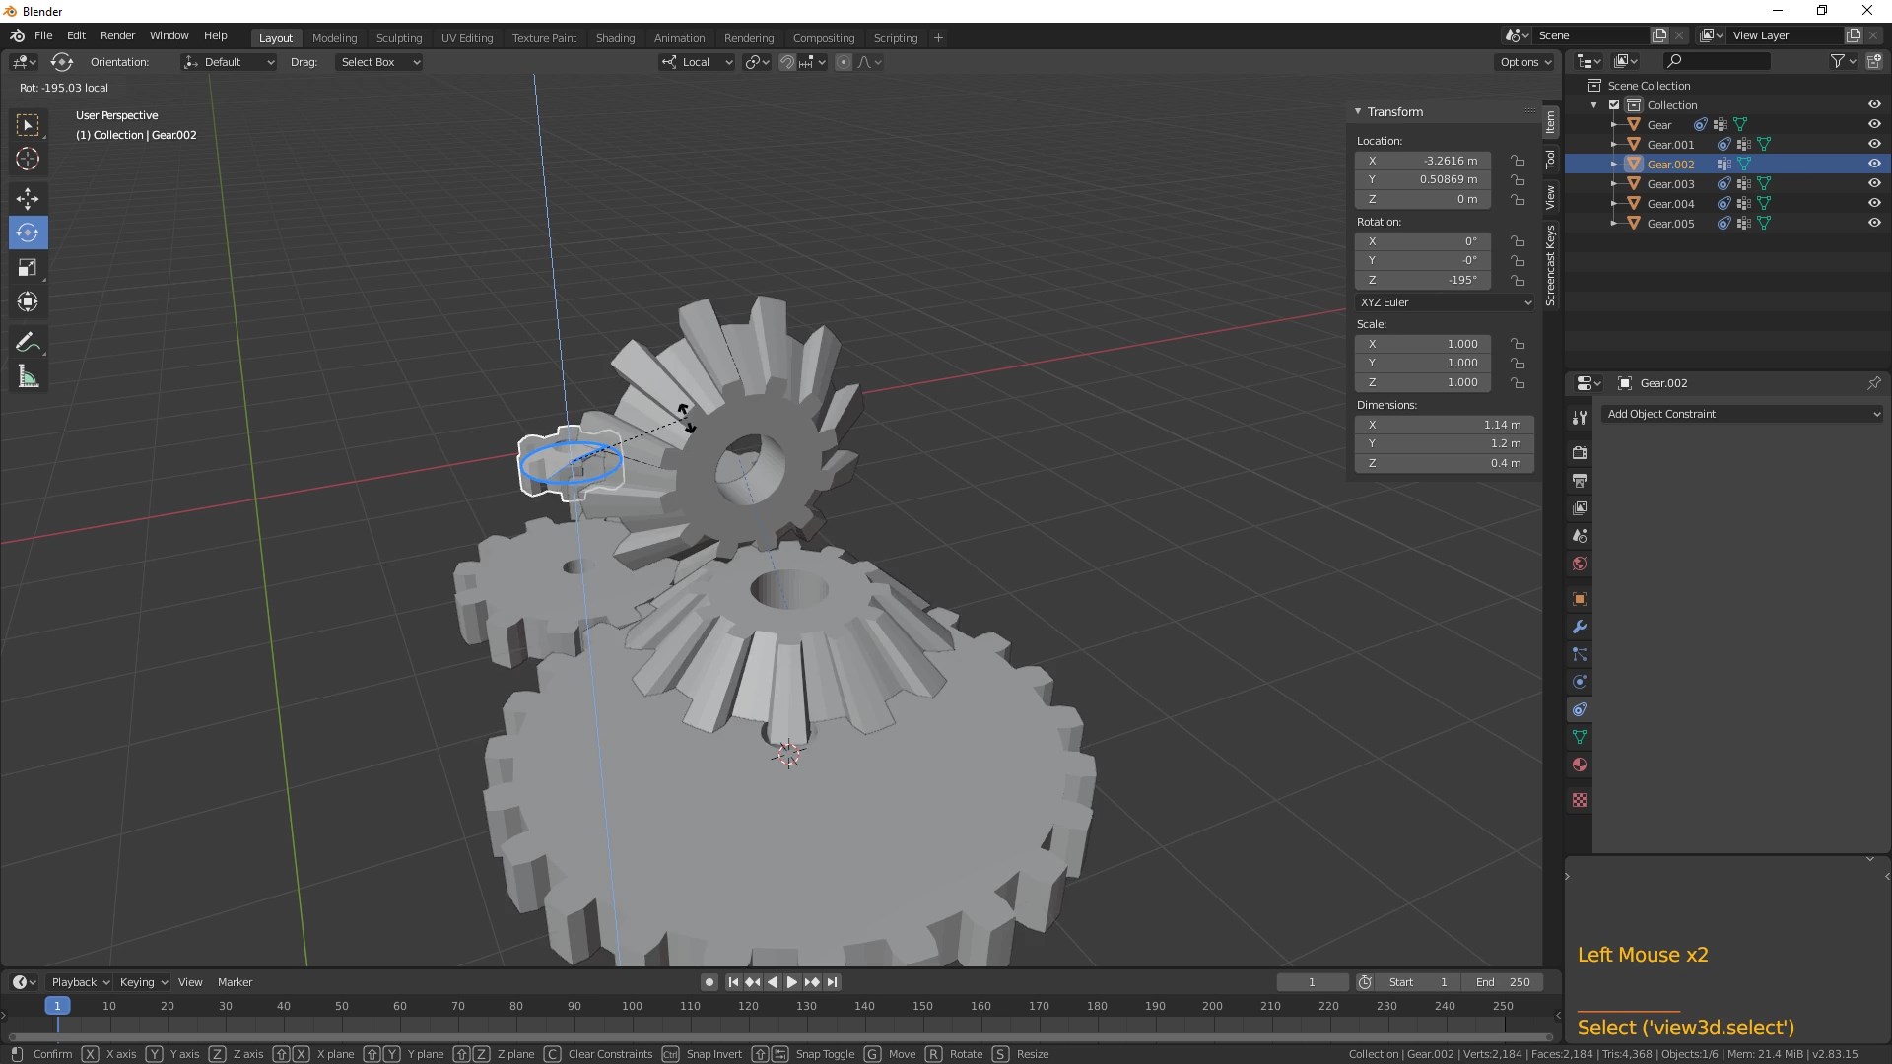
Task: Select the Measure tool
Action: [x=28, y=377]
